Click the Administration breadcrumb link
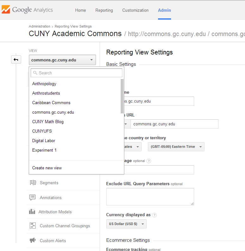Image resolution: width=245 pixels, height=251 pixels. point(39,26)
